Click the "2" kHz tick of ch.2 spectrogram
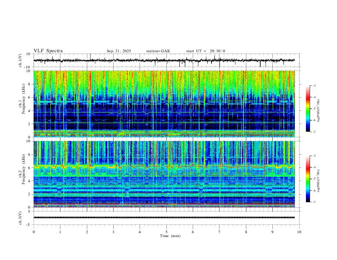The image size is (337, 260). 30,194
